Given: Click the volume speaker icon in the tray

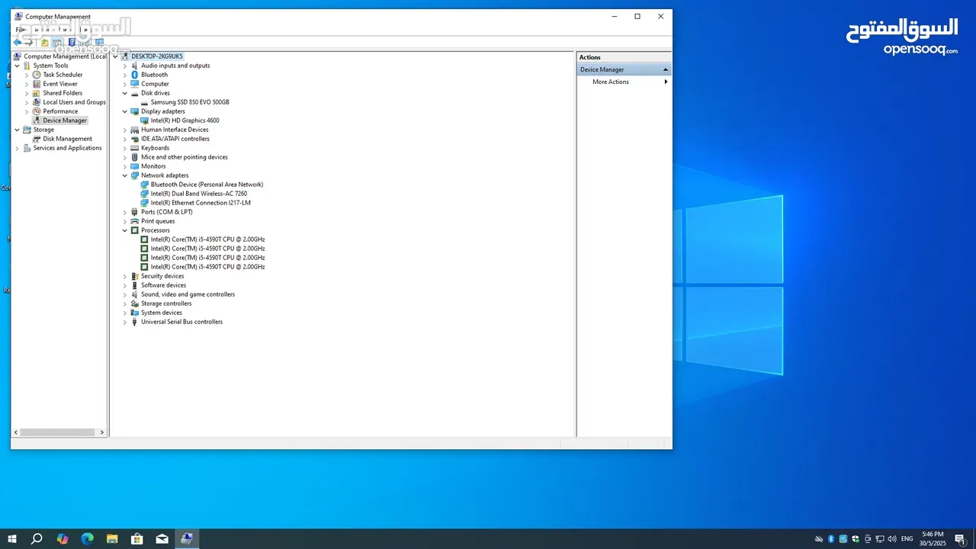Looking at the screenshot, I should [892, 539].
